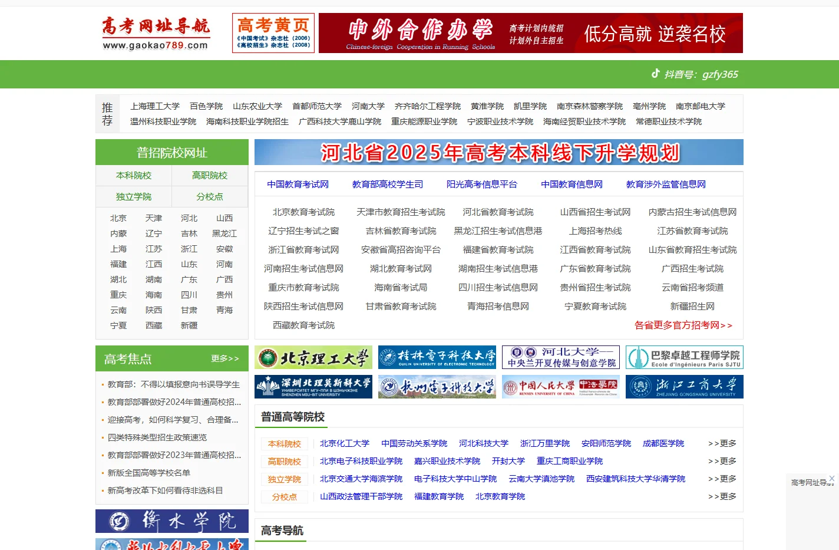Click the 高考导航 section heading

282,531
